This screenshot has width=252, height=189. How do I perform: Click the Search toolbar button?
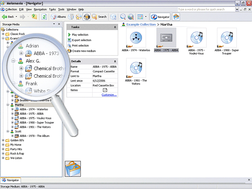click(99, 17)
